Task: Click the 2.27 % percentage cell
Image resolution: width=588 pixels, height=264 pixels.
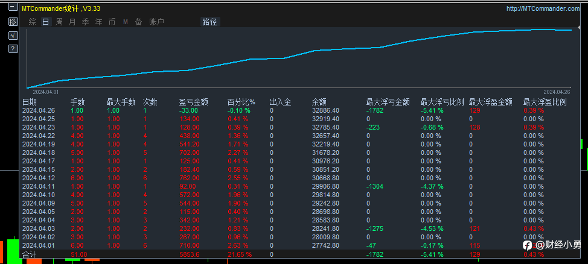Action: 238,152
